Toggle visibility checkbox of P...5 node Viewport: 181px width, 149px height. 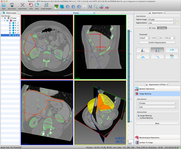point(10,26)
